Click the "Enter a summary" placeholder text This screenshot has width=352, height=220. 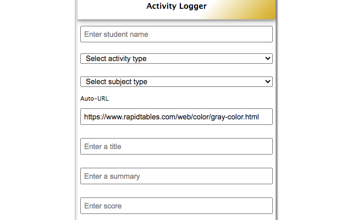[x=112, y=176]
